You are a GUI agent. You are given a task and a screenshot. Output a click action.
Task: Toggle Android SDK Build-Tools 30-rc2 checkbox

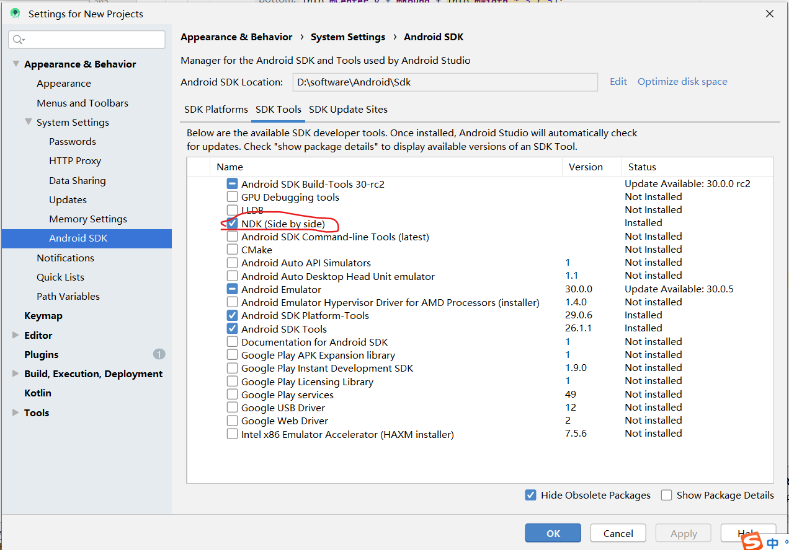click(x=232, y=184)
